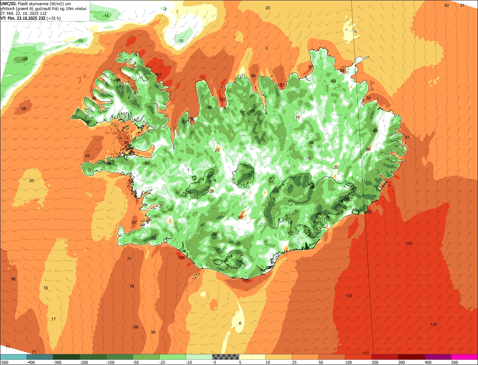
Task: Click the map value '132'
Action: [x=222, y=99]
